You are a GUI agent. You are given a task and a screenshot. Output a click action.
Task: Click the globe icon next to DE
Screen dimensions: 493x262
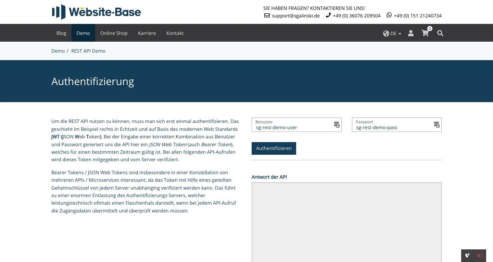pos(387,33)
